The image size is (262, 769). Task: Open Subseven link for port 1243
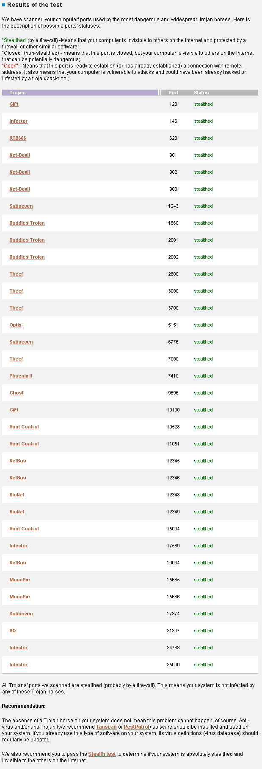[21, 206]
